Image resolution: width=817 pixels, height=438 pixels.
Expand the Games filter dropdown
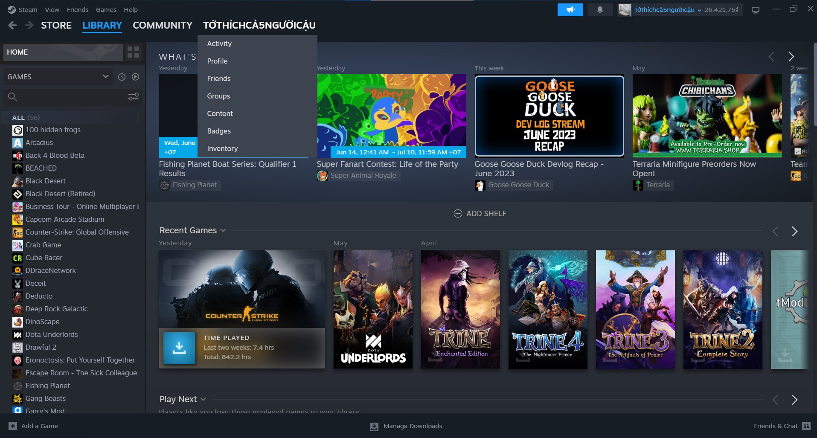58,77
